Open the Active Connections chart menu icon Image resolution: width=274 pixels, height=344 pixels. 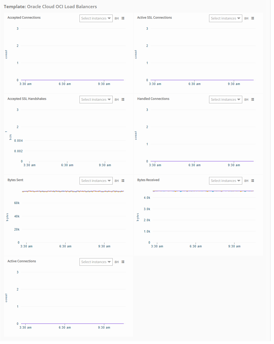(x=123, y=262)
